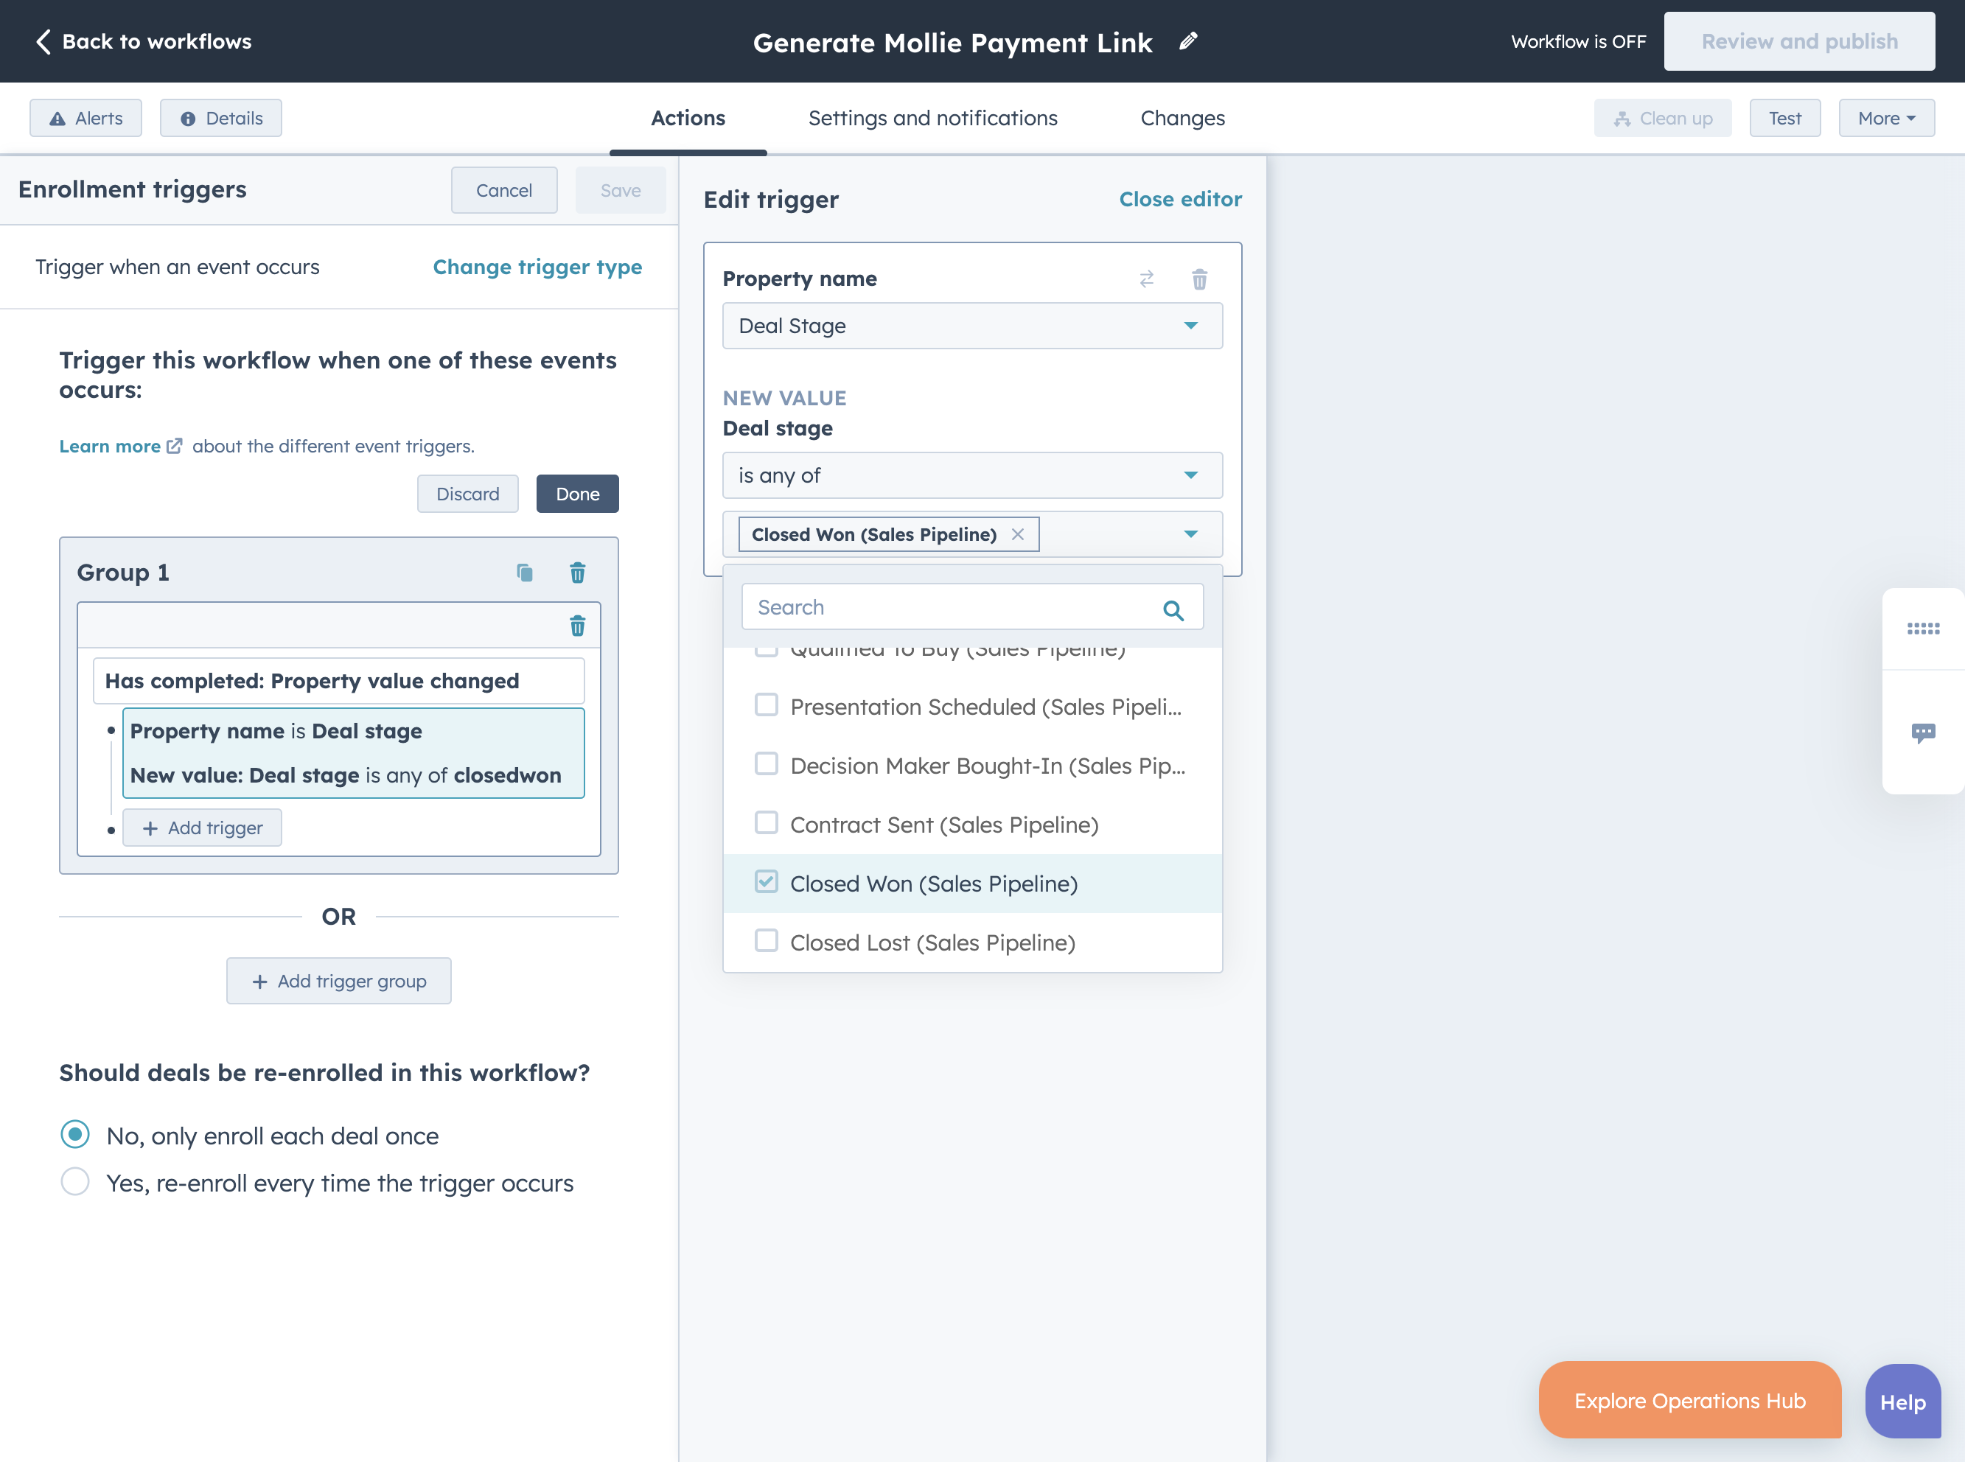
Task: Open the chat comments side icon
Action: pyautogui.click(x=1922, y=732)
